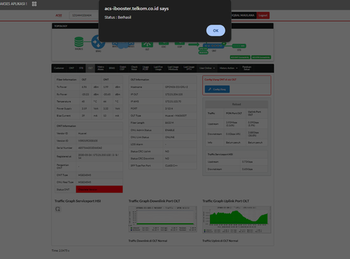The width and height of the screenshot is (350, 259).
Task: Click the TOPOLOGY panel header
Action: [162, 26]
